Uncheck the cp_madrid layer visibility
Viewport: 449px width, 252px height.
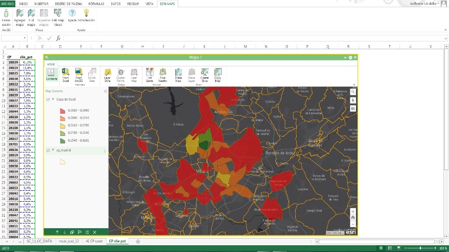click(x=48, y=150)
